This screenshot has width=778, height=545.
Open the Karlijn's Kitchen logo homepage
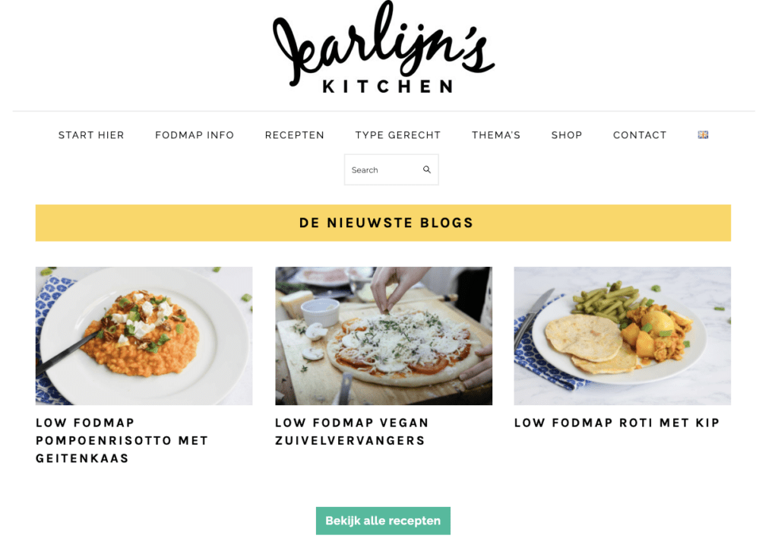point(384,47)
